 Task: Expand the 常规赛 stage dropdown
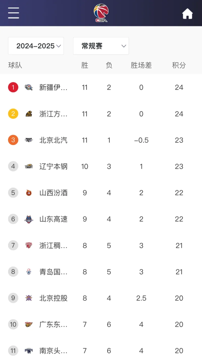click(x=101, y=46)
